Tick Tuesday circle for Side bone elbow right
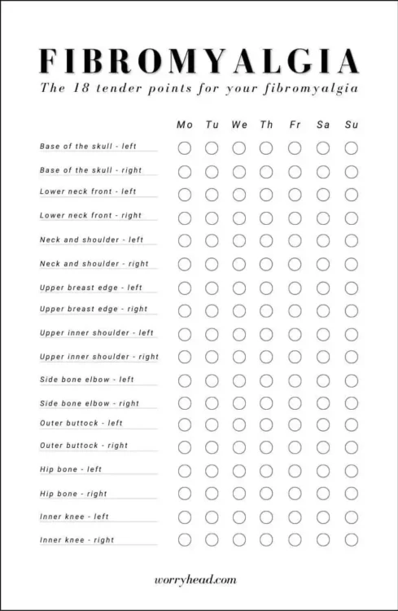Image resolution: width=398 pixels, height=611 pixels. (212, 403)
